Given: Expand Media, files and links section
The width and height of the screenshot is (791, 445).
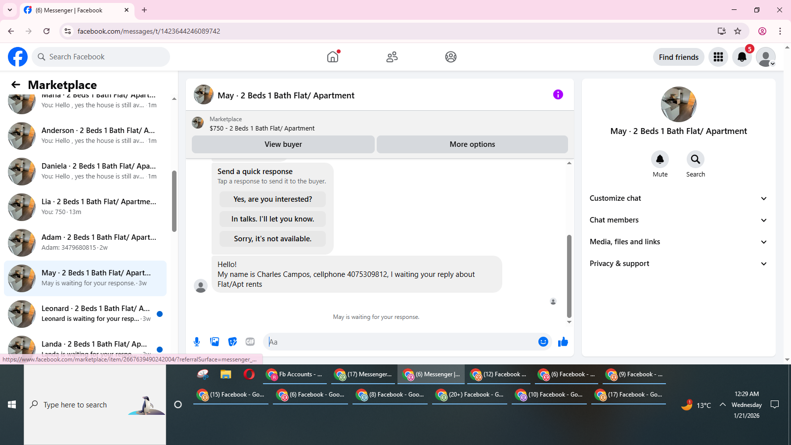Looking at the screenshot, I should pos(678,242).
